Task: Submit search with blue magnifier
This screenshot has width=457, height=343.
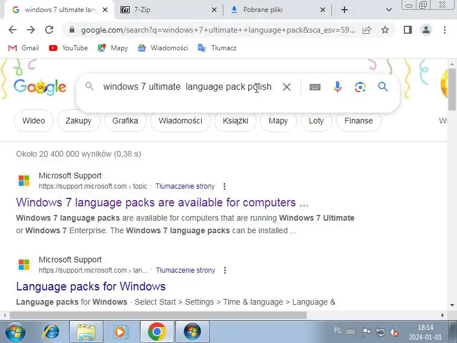Action: (x=383, y=87)
